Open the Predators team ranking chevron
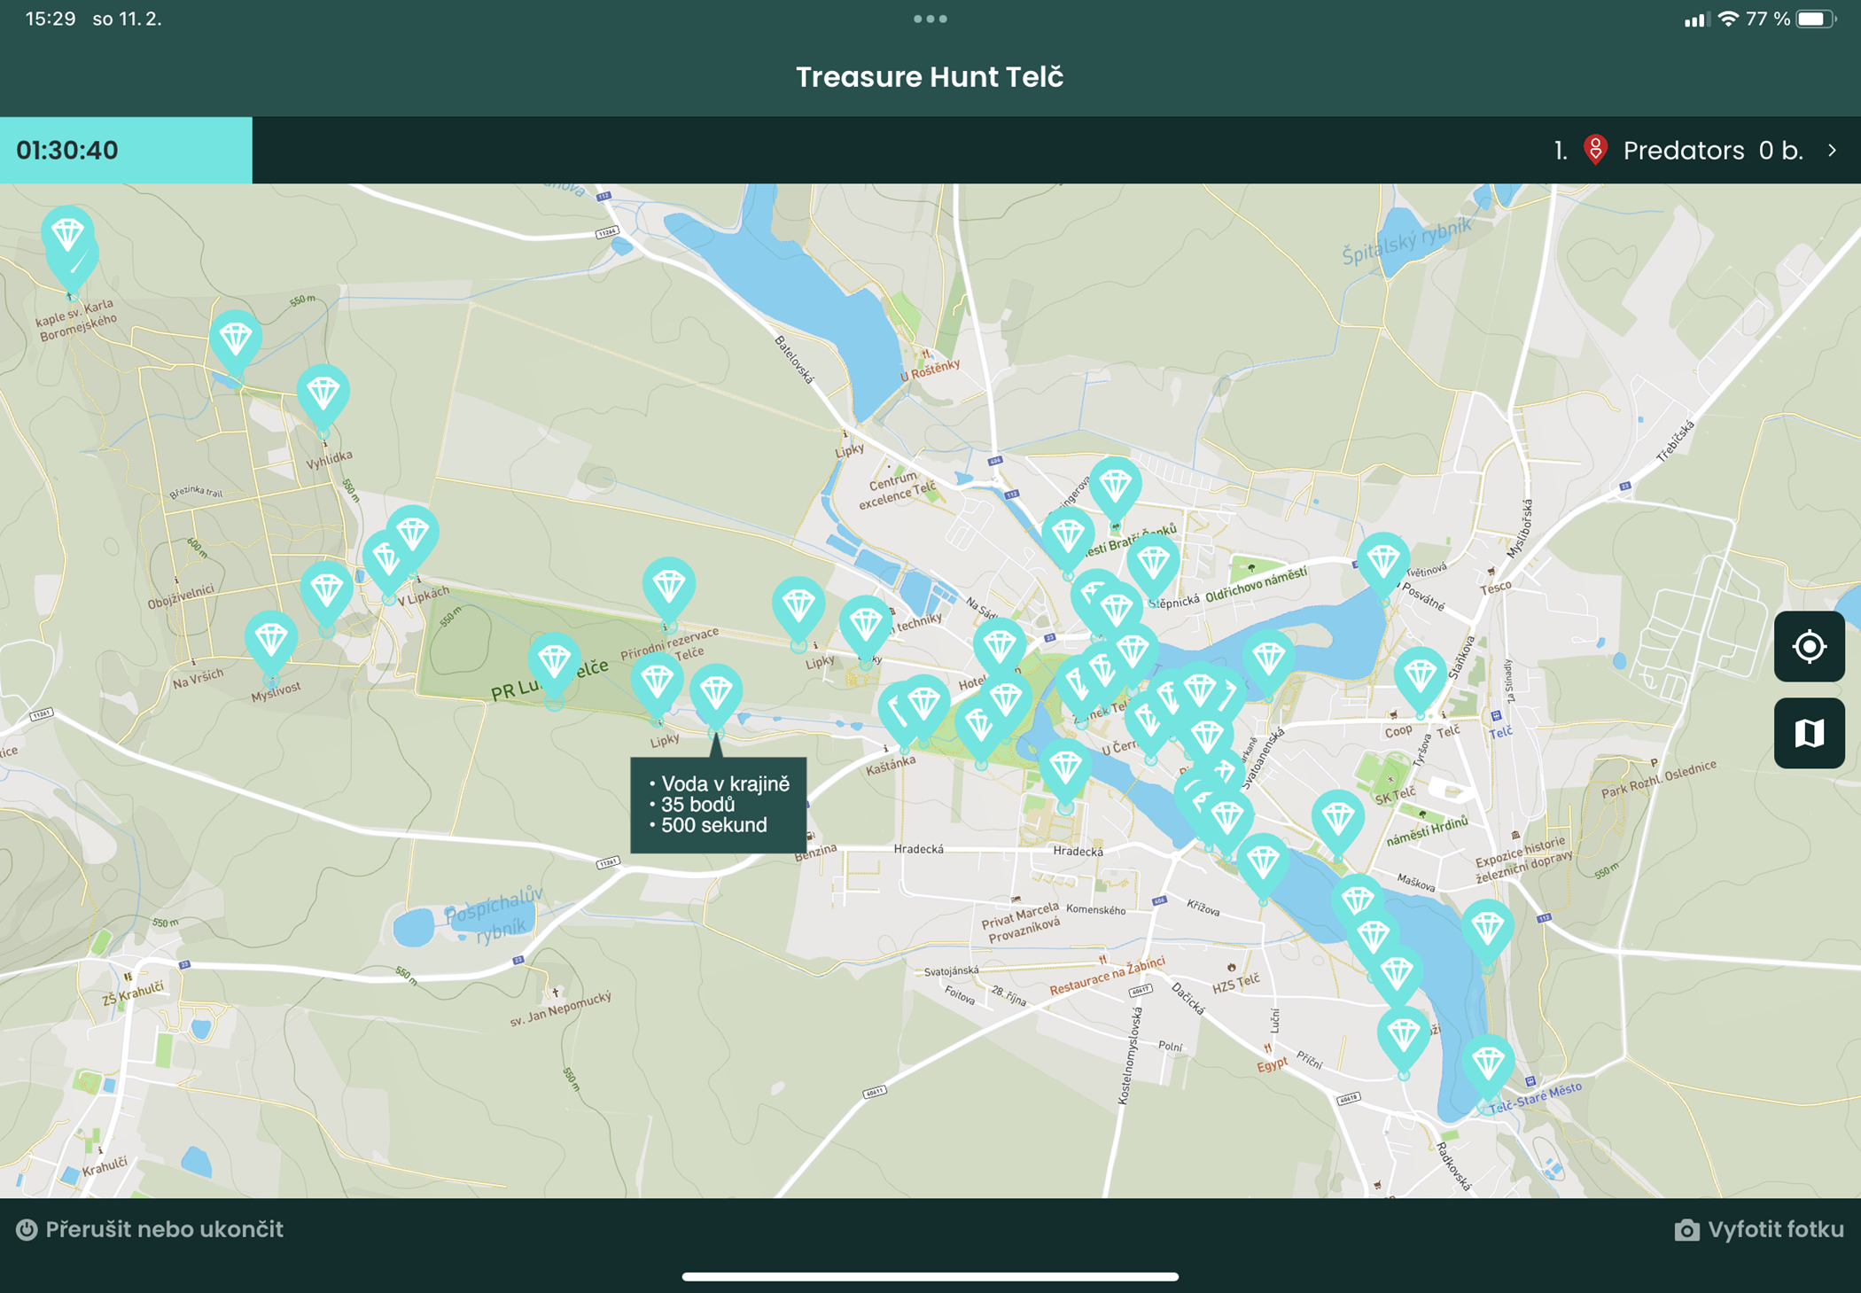 click(x=1832, y=151)
